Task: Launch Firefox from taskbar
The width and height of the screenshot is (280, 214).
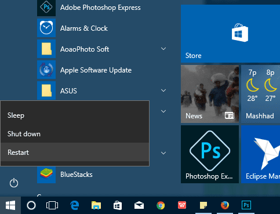Action: coord(225,205)
